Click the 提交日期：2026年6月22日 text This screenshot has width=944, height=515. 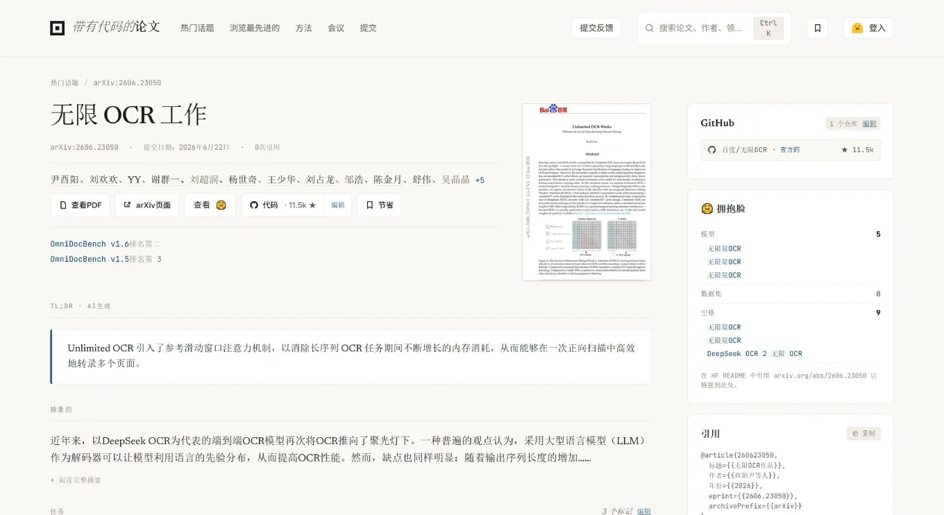tap(187, 147)
